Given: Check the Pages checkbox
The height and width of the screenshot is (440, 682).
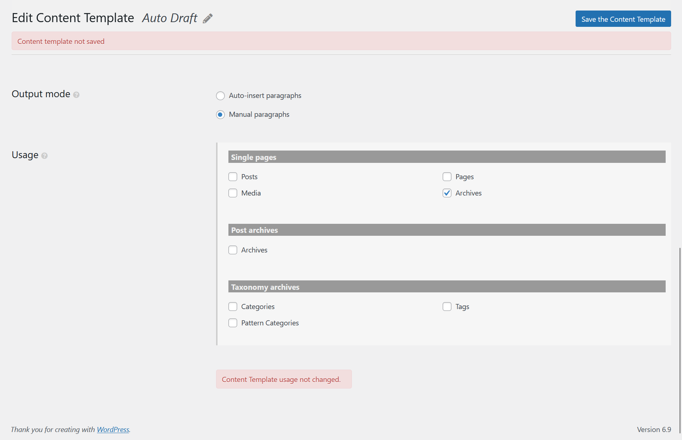Looking at the screenshot, I should pyautogui.click(x=447, y=177).
